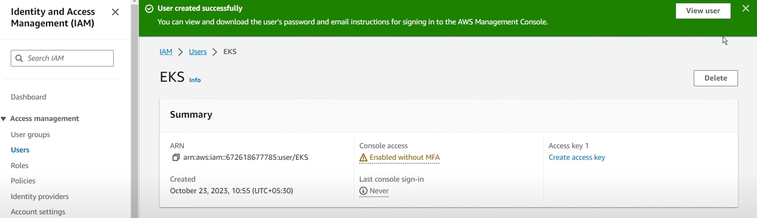The width and height of the screenshot is (757, 218).
Task: Click the info circle next to Never
Action: coord(363,191)
